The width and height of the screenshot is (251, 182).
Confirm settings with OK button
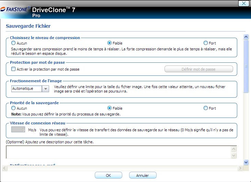pos(109,175)
